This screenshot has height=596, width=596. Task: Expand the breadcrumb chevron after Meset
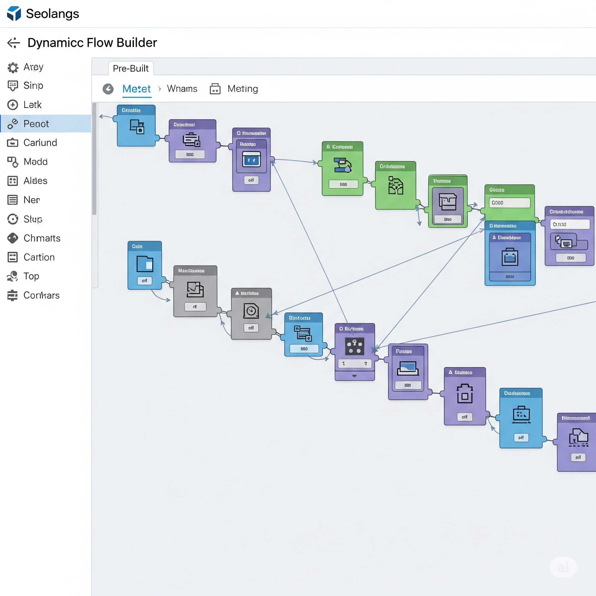point(159,89)
